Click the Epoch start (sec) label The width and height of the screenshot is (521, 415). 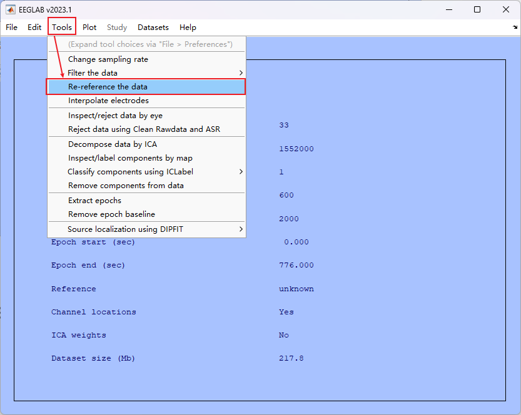click(93, 242)
